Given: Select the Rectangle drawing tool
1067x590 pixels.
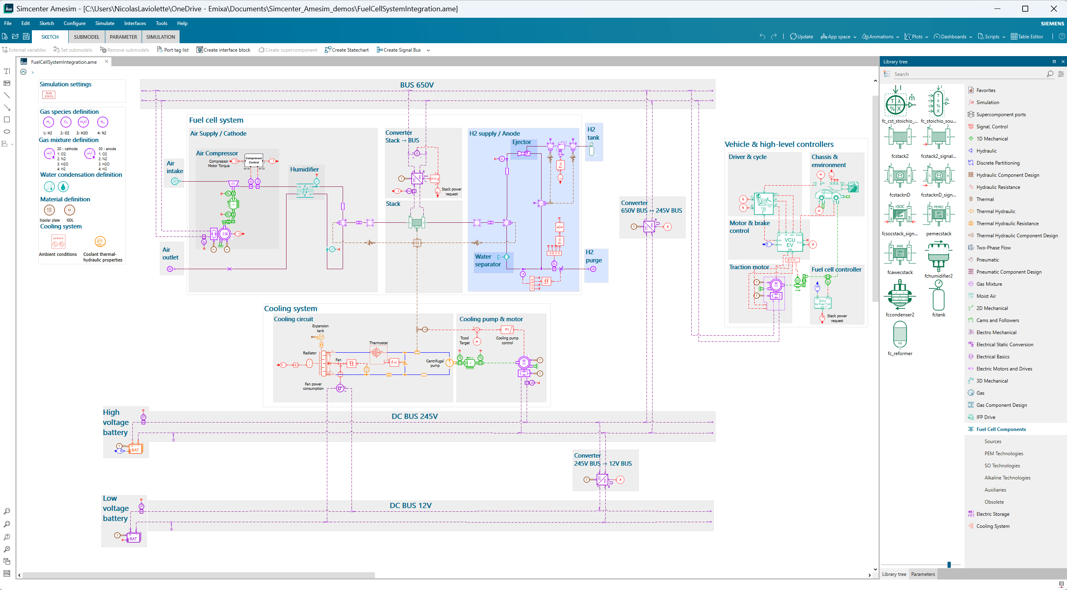Looking at the screenshot, I should [7, 119].
